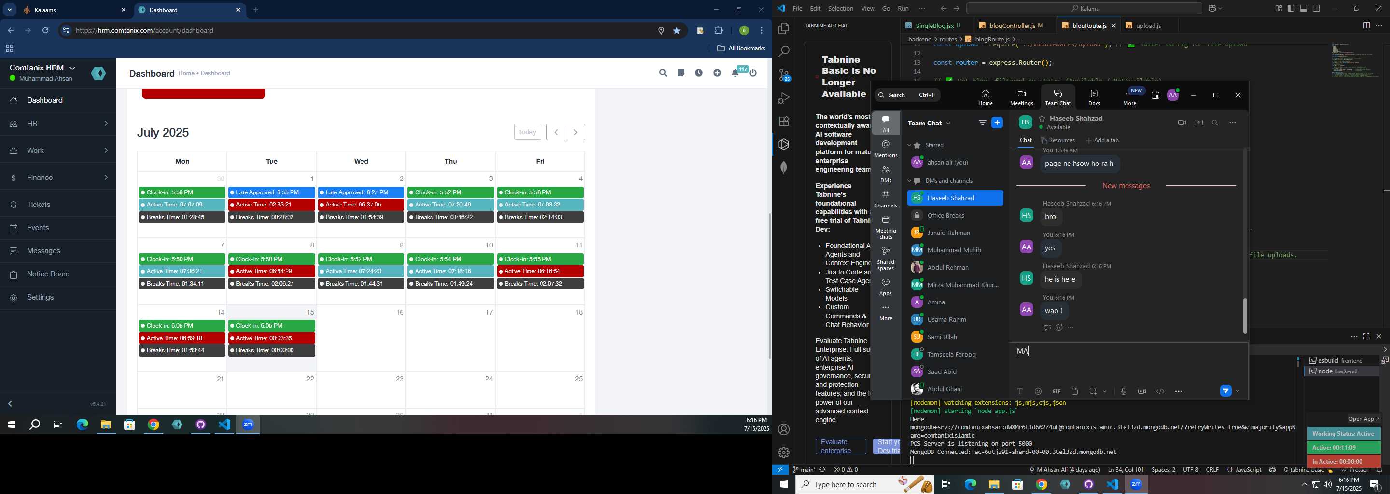Open the Channels section in Zoom sidebar

[886, 199]
